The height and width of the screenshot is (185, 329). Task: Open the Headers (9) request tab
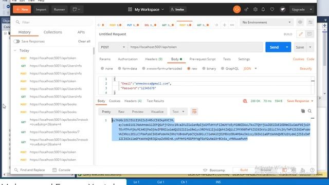tap(154, 59)
